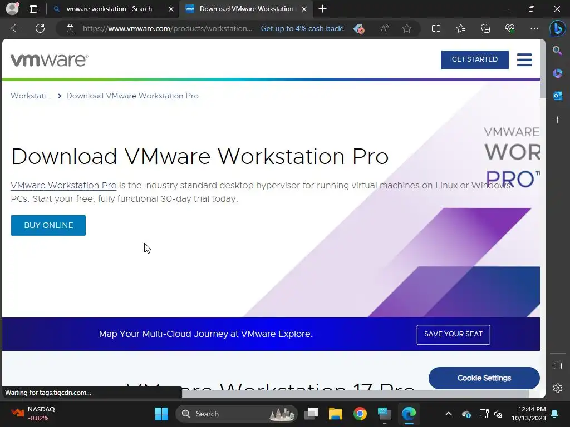The image size is (570, 427).
Task: Open the VMware Workstation Pro text link
Action: [63, 186]
